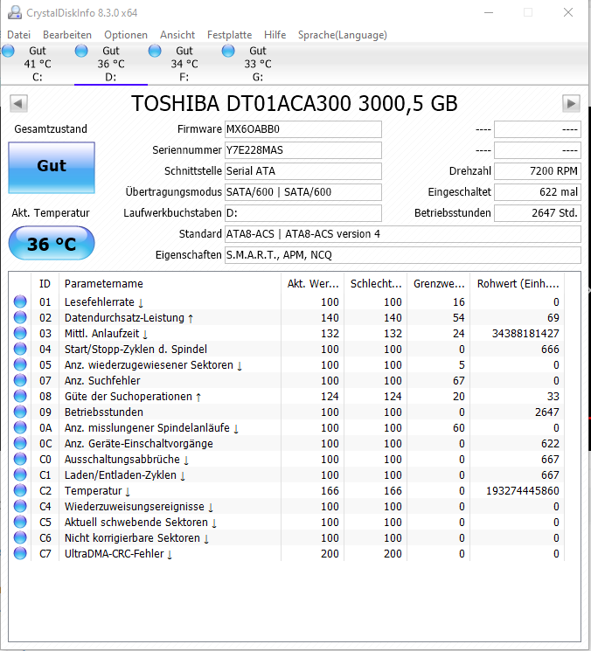Click status icon of misslungener Spindelanläufe row
591x651 pixels.
[x=20, y=427]
